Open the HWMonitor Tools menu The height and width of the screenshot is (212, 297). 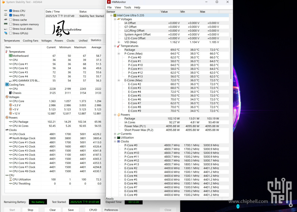click(128, 7)
